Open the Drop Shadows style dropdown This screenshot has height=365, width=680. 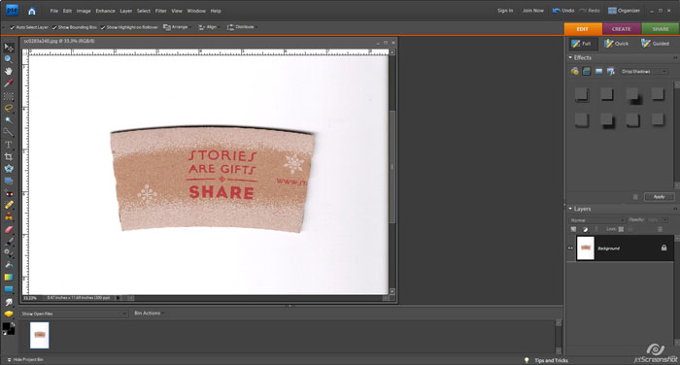[x=643, y=72]
